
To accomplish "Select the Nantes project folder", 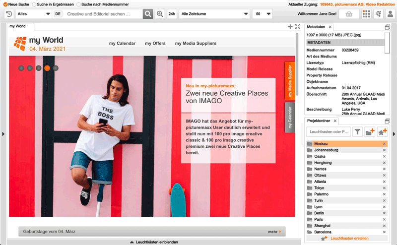I will (x=347, y=169).
